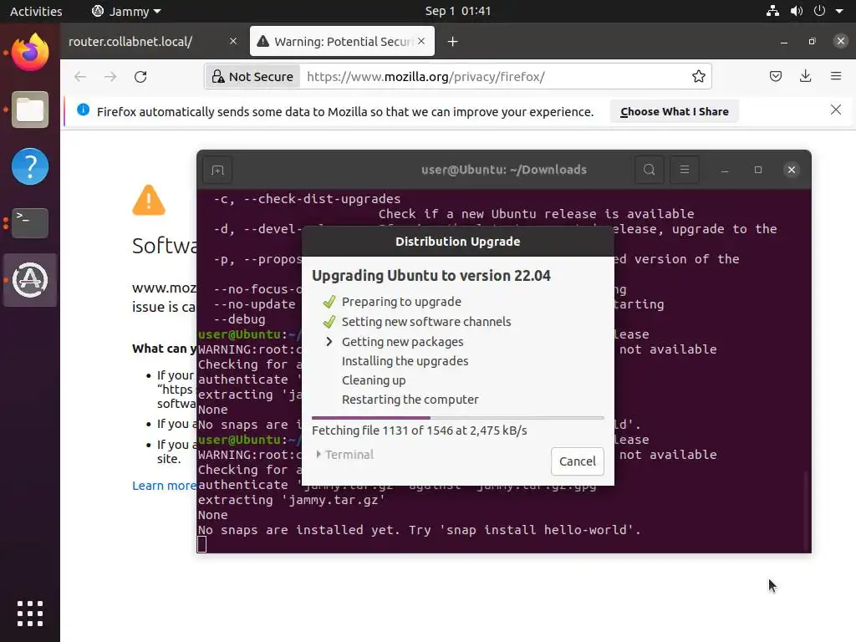The height and width of the screenshot is (642, 856).
Task: Open Activities overview
Action: pos(36,11)
